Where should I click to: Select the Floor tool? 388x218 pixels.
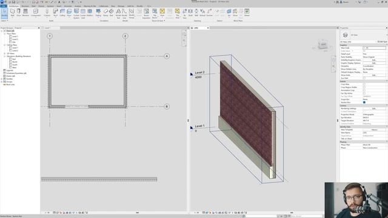tap(69, 13)
